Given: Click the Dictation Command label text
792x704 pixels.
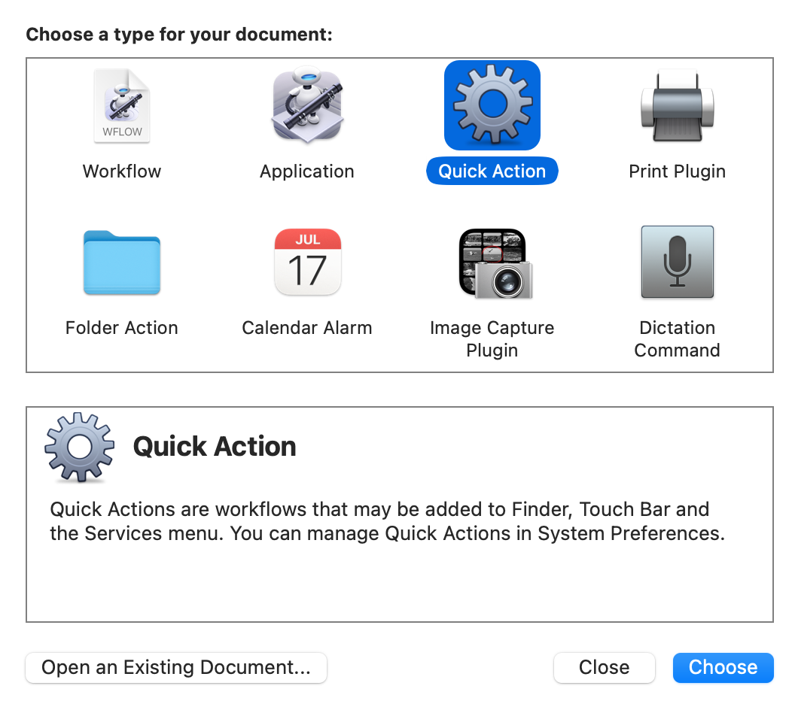Looking at the screenshot, I should click(x=677, y=338).
